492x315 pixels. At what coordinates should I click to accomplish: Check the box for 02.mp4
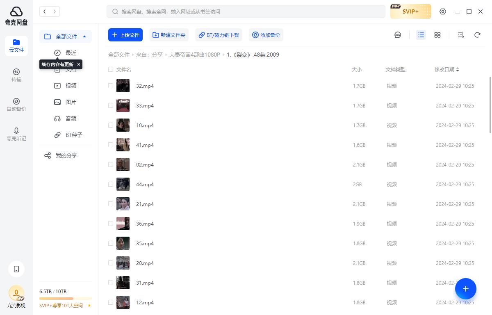[111, 164]
